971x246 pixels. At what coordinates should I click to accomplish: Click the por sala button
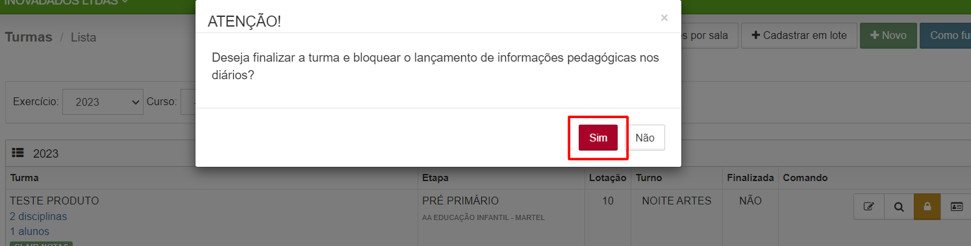click(708, 36)
